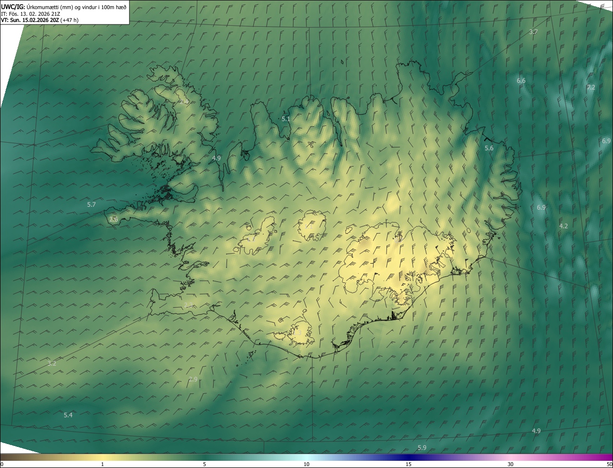Click the 5.9 value above the color scale
The width and height of the screenshot is (613, 468).
(x=422, y=447)
